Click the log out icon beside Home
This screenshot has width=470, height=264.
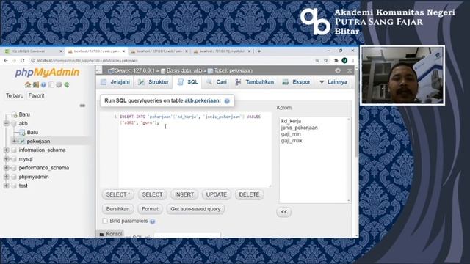point(36,85)
